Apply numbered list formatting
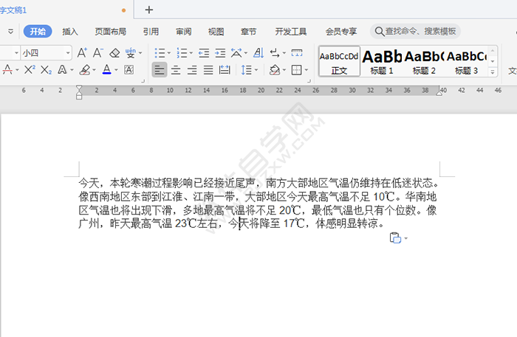Viewport: 517px width, 337px height. click(x=182, y=53)
